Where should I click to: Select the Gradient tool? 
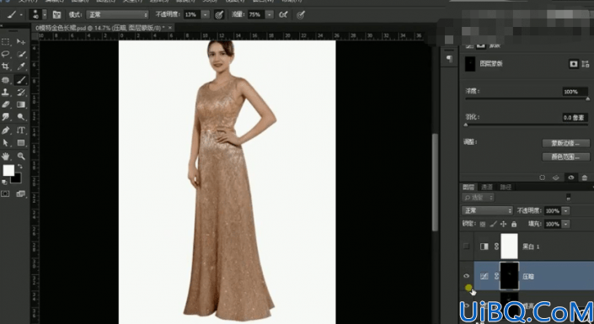(x=21, y=104)
